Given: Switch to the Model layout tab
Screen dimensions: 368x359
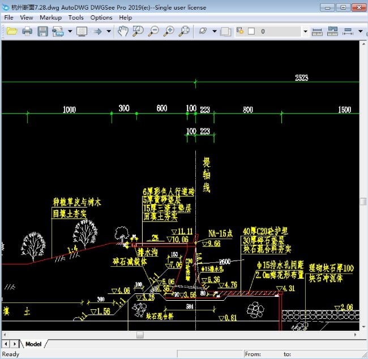Looking at the screenshot, I should pos(33,344).
